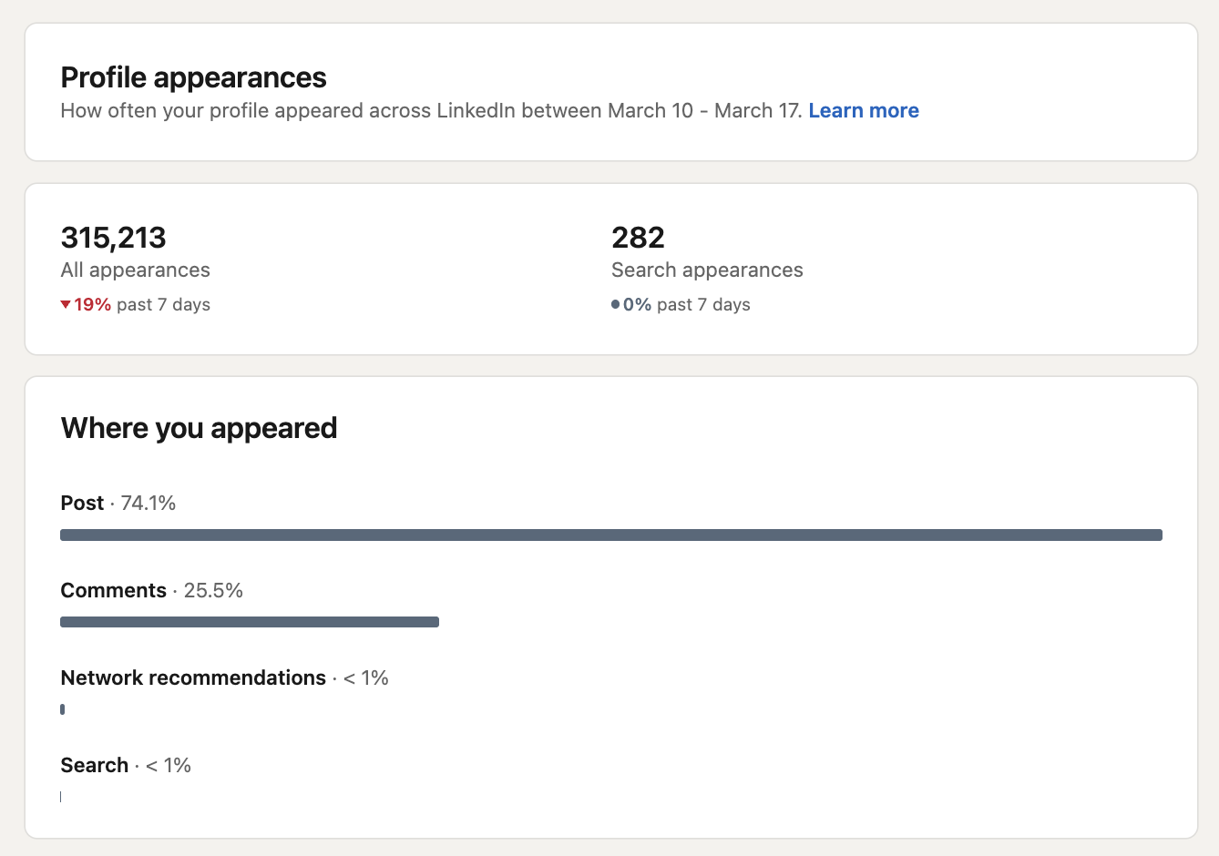This screenshot has height=856, width=1219.
Task: Open the Learn more link
Action: pos(863,110)
